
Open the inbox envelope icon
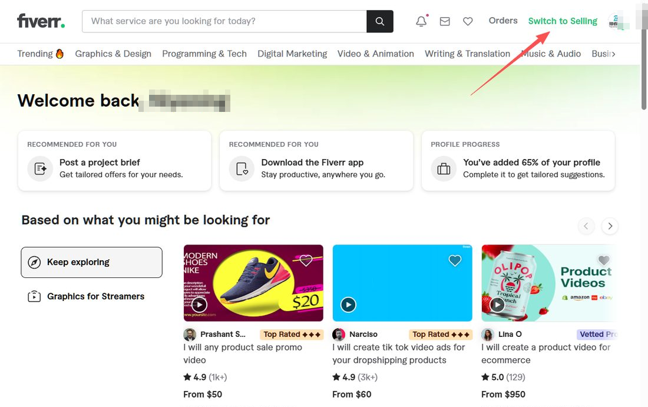coord(445,21)
